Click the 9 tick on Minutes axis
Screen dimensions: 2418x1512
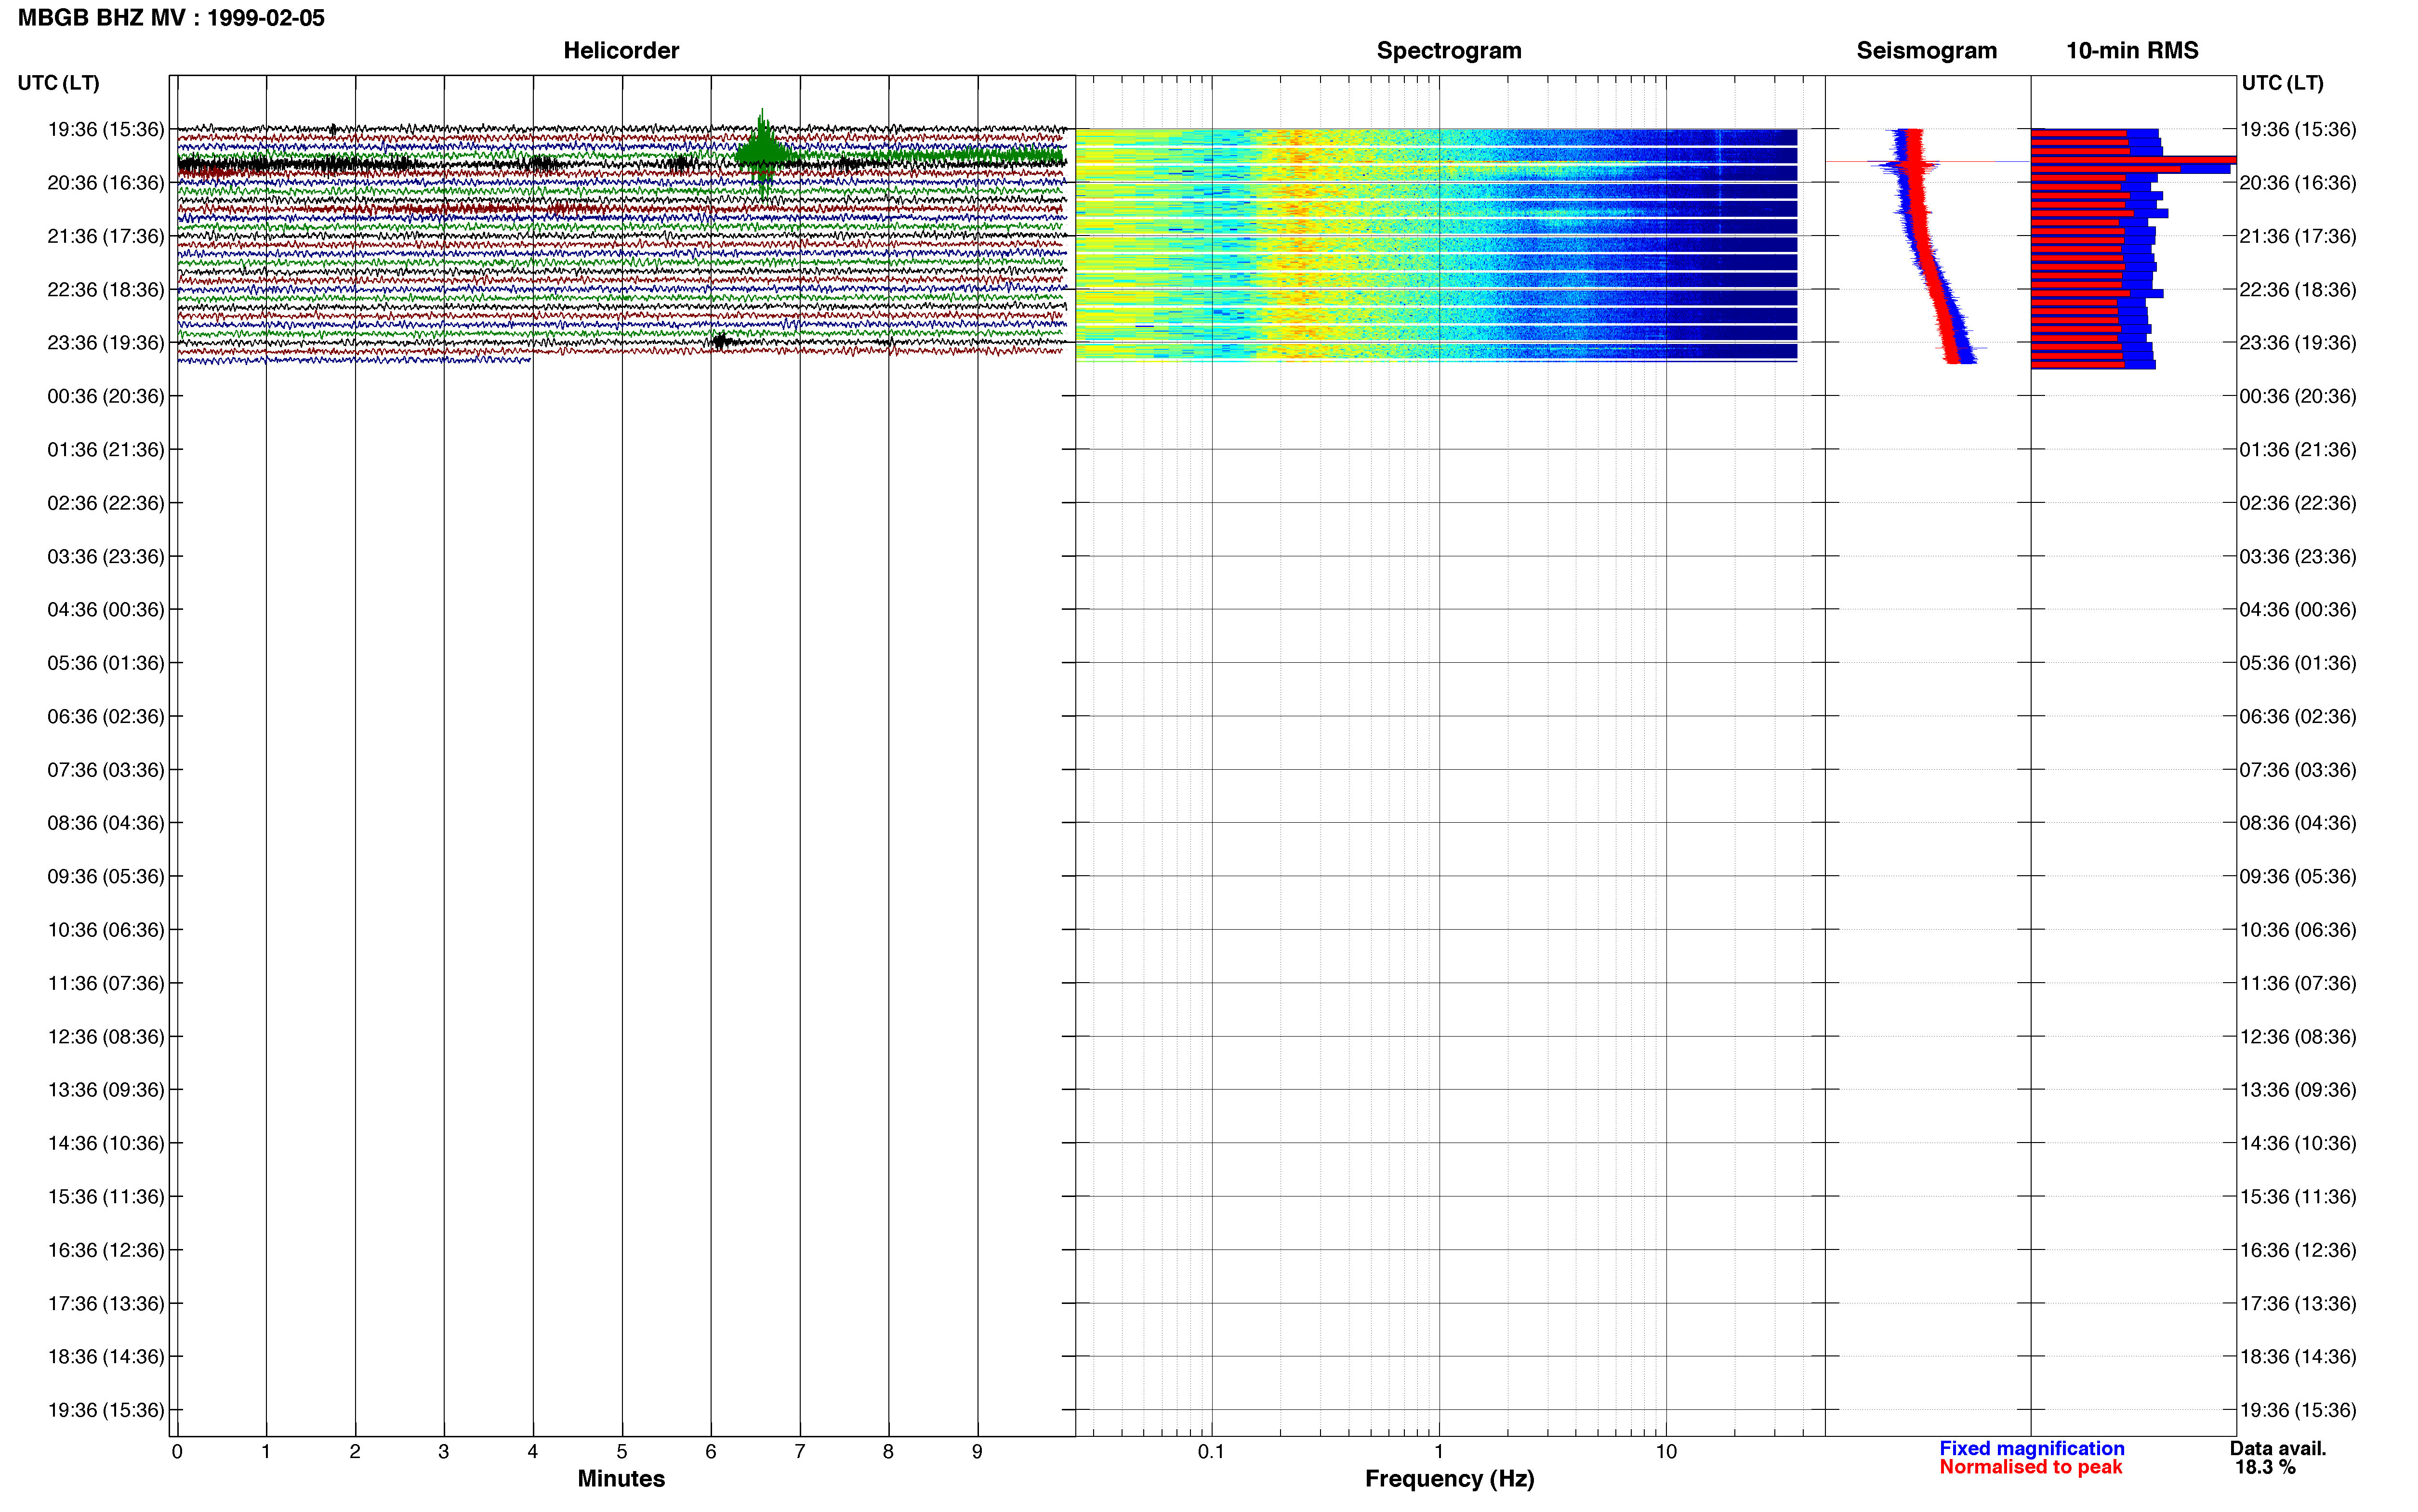[x=977, y=1452]
